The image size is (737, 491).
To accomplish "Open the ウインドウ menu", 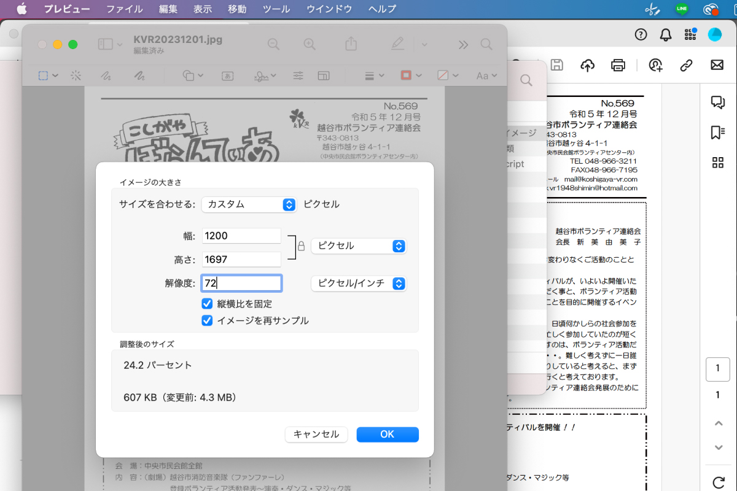I will click(x=329, y=9).
